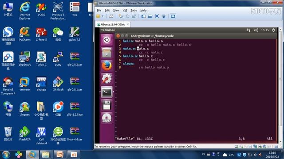Open Git Bash desktop shortcut

point(58,83)
